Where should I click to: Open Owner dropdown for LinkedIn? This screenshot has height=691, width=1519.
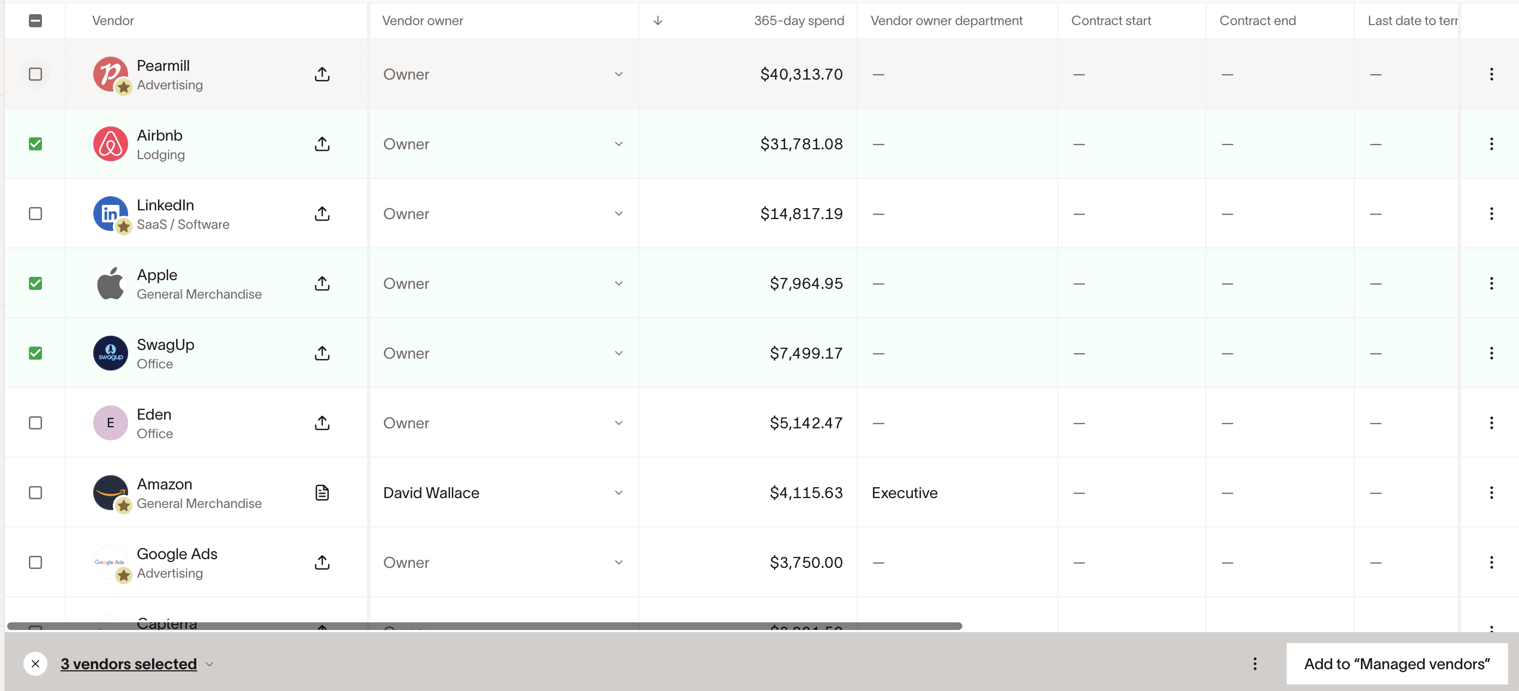(504, 214)
